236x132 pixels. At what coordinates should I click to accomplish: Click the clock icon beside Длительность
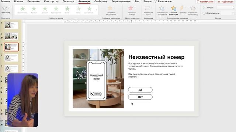(x=204, y=13)
